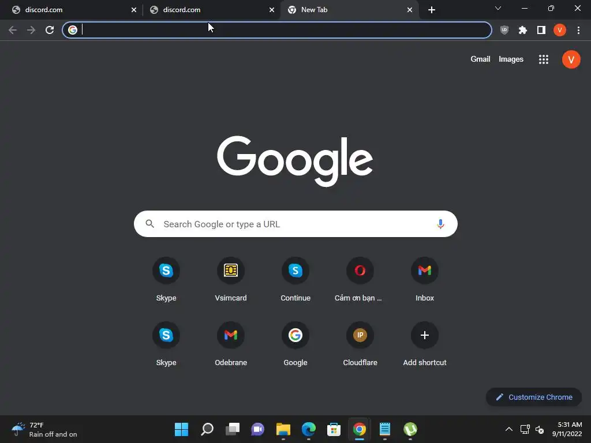The image size is (591, 443).
Task: Close the first discord.com tab
Action: coord(134,10)
